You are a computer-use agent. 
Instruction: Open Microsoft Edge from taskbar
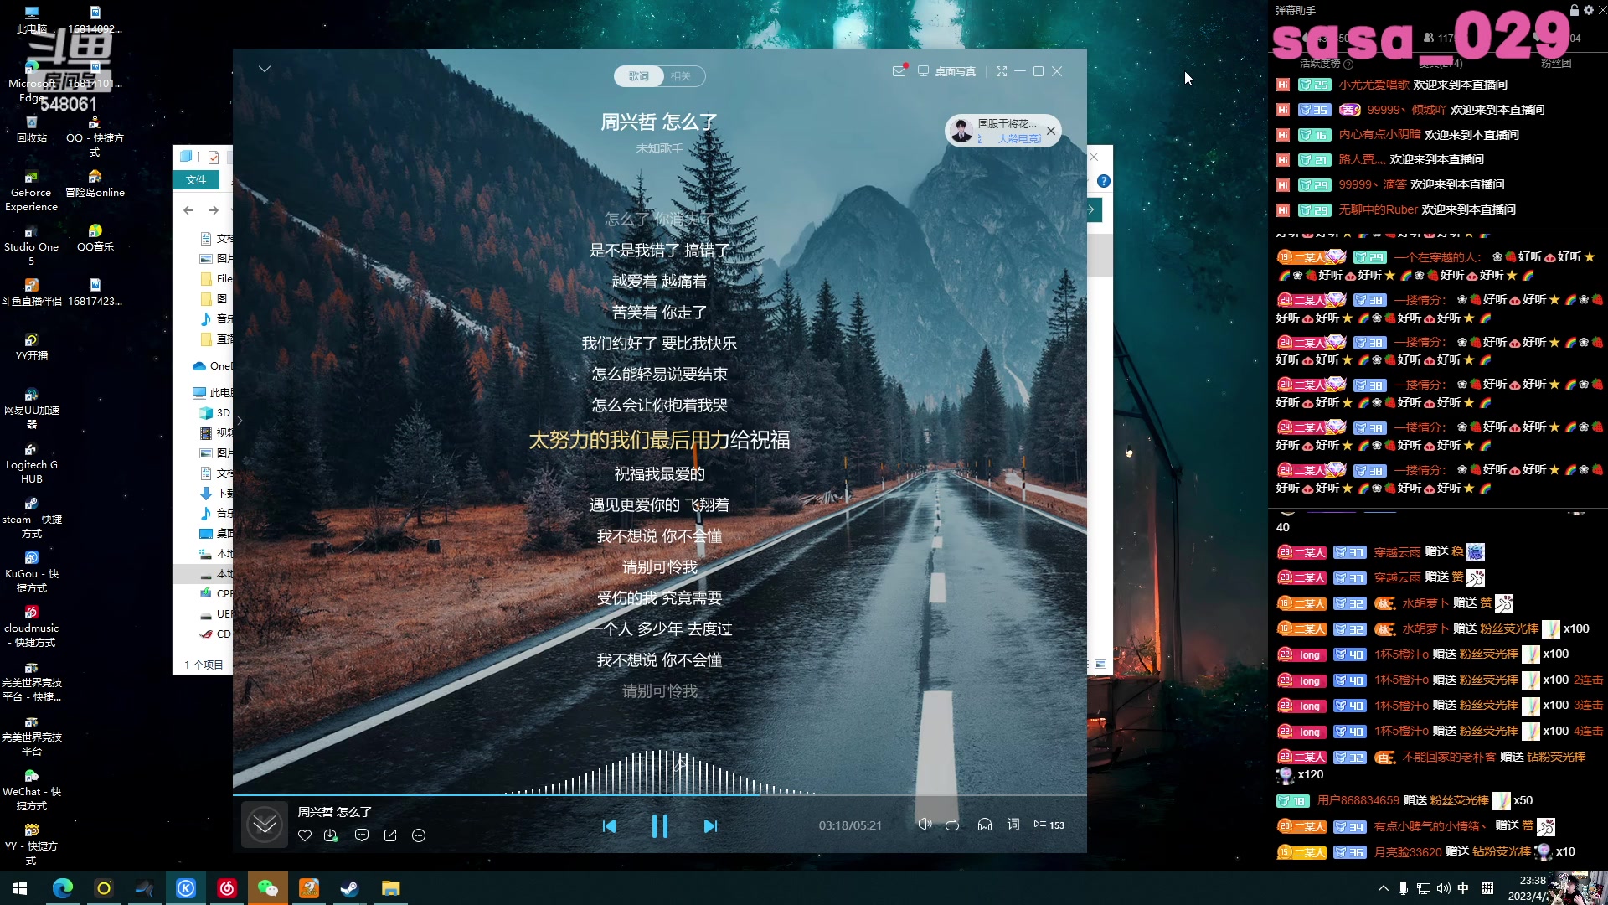tap(63, 888)
